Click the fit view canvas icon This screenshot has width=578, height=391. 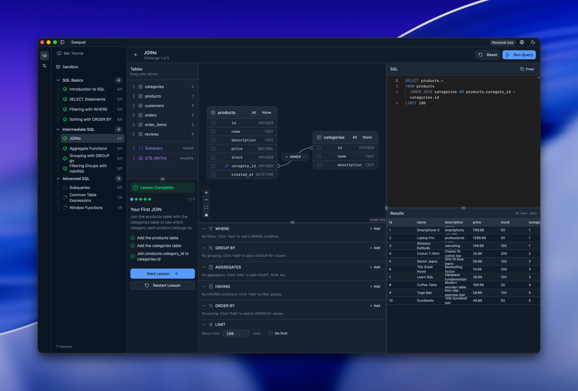pyautogui.click(x=206, y=207)
